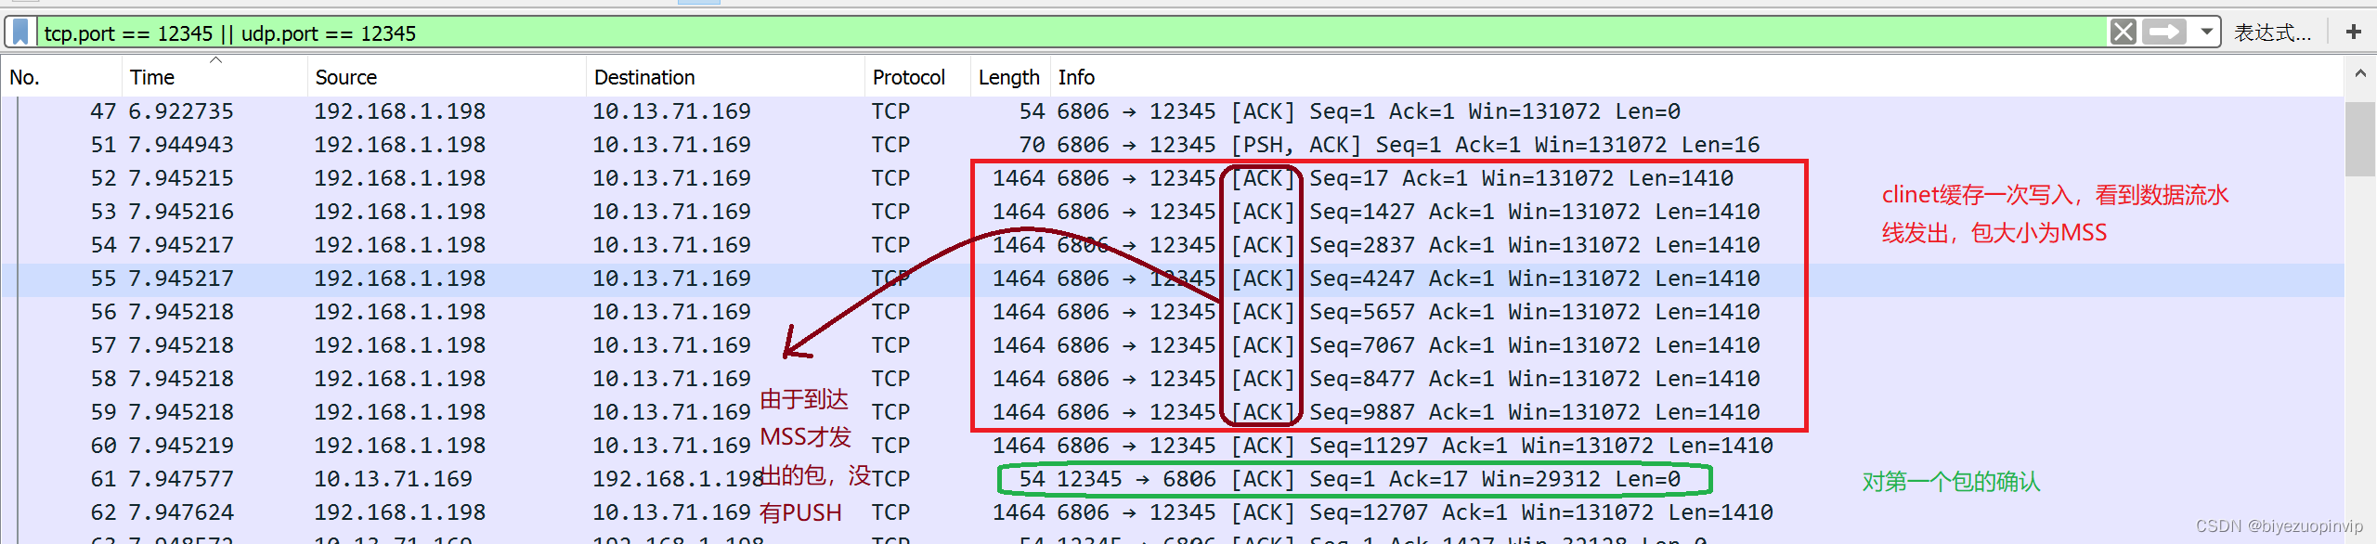The height and width of the screenshot is (544, 2377).
Task: Sort by the Destination column header
Action: pos(725,77)
